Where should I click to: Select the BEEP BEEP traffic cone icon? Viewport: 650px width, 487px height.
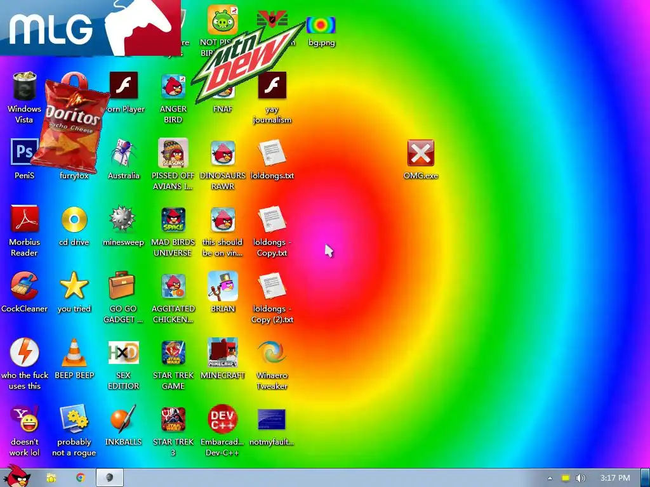(x=74, y=353)
